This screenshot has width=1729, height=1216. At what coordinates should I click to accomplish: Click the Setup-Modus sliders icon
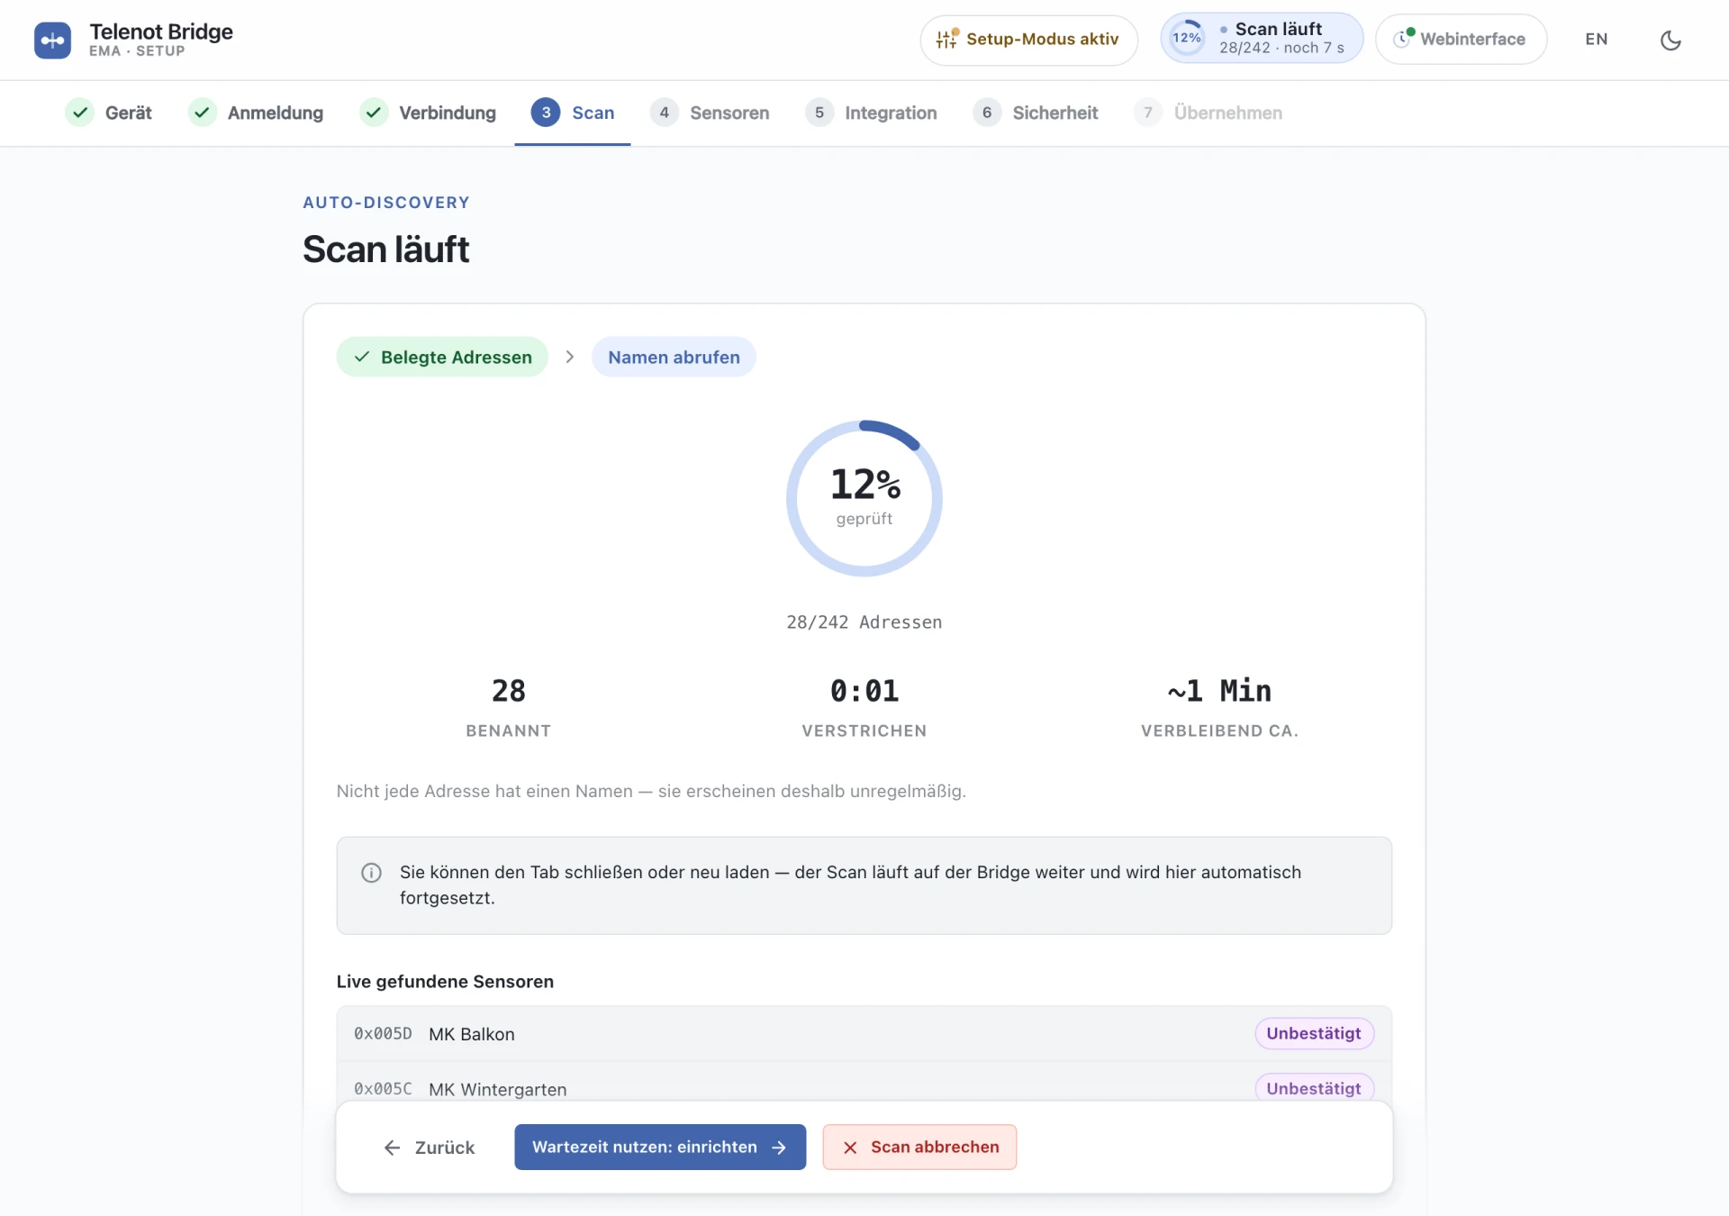pos(946,39)
